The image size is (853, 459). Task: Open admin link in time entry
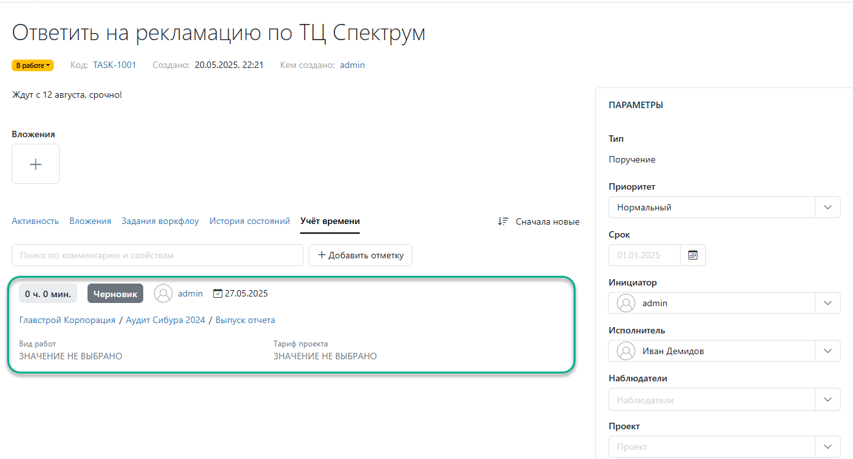coord(191,293)
